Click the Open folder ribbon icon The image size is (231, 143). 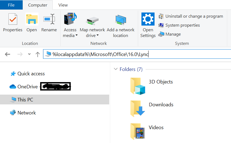(x=32, y=20)
